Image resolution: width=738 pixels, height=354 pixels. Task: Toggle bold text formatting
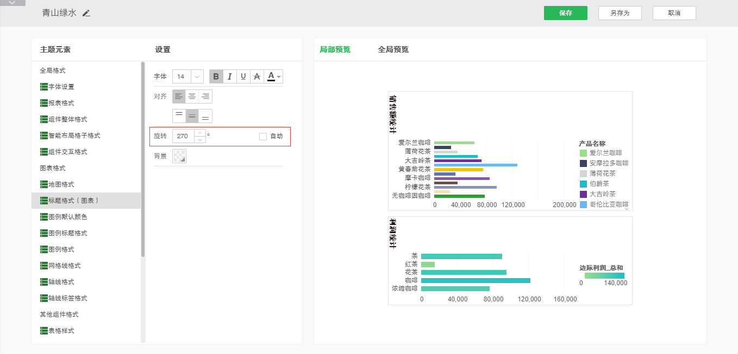pos(216,76)
